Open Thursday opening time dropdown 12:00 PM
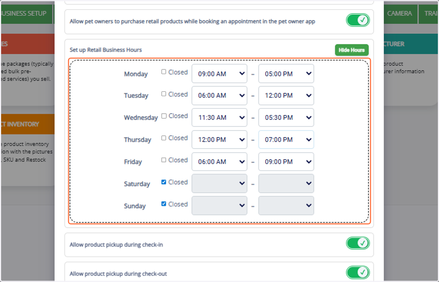The height and width of the screenshot is (282, 439). [x=219, y=140]
